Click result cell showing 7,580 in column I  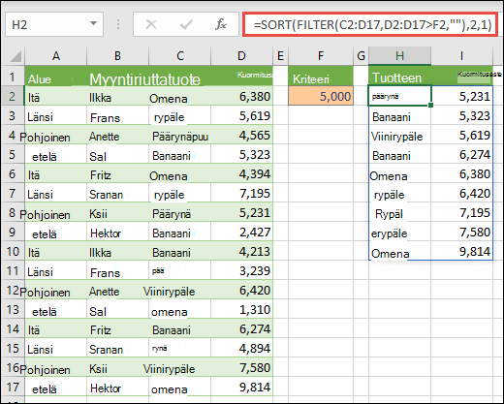461,232
